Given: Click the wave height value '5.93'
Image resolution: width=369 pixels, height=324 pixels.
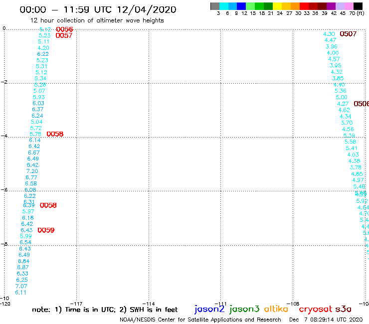Looking at the screenshot, I should click(39, 97).
